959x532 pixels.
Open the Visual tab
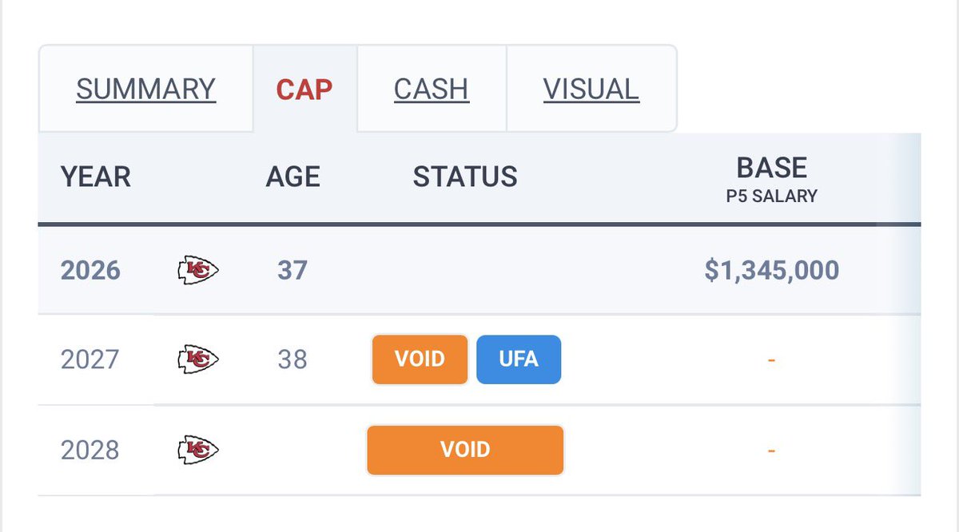tap(591, 89)
